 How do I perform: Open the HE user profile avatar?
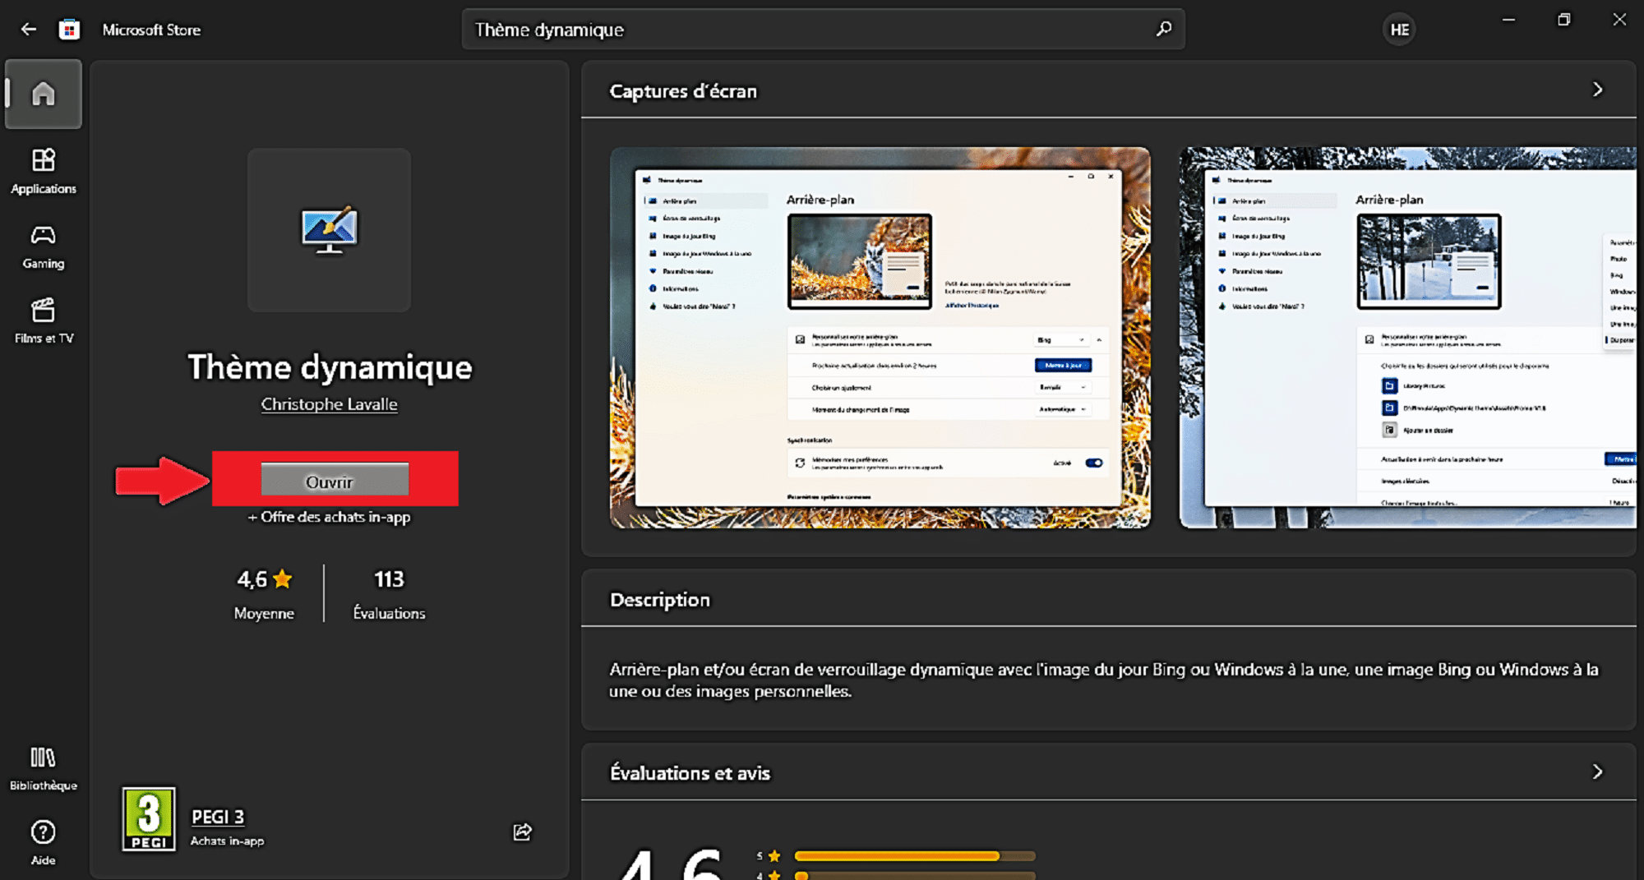coord(1399,30)
